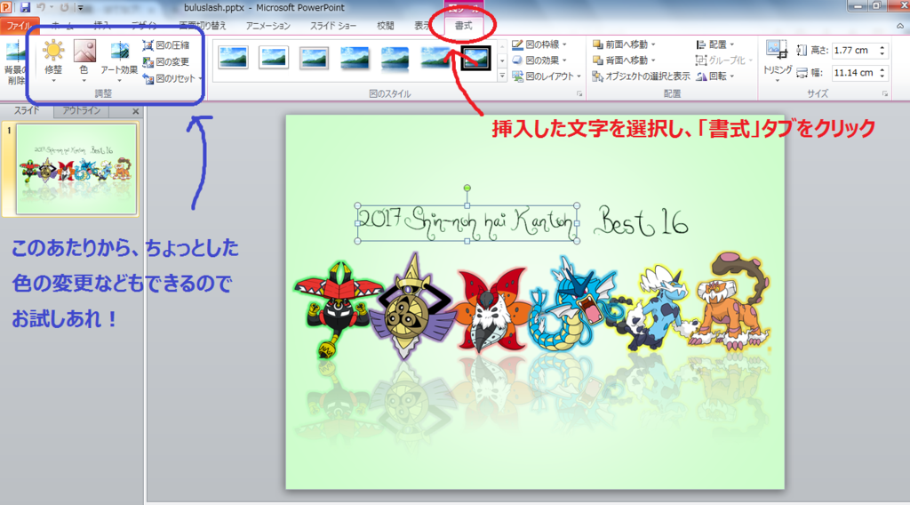Viewport: 910px width, 505px height.
Task: Open the 配置 align dropdown
Action: click(x=715, y=44)
